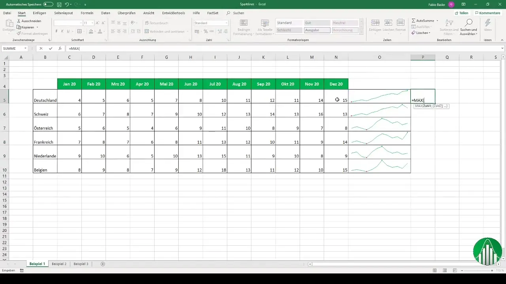Click Sortieren und Filtern

[x=449, y=27]
